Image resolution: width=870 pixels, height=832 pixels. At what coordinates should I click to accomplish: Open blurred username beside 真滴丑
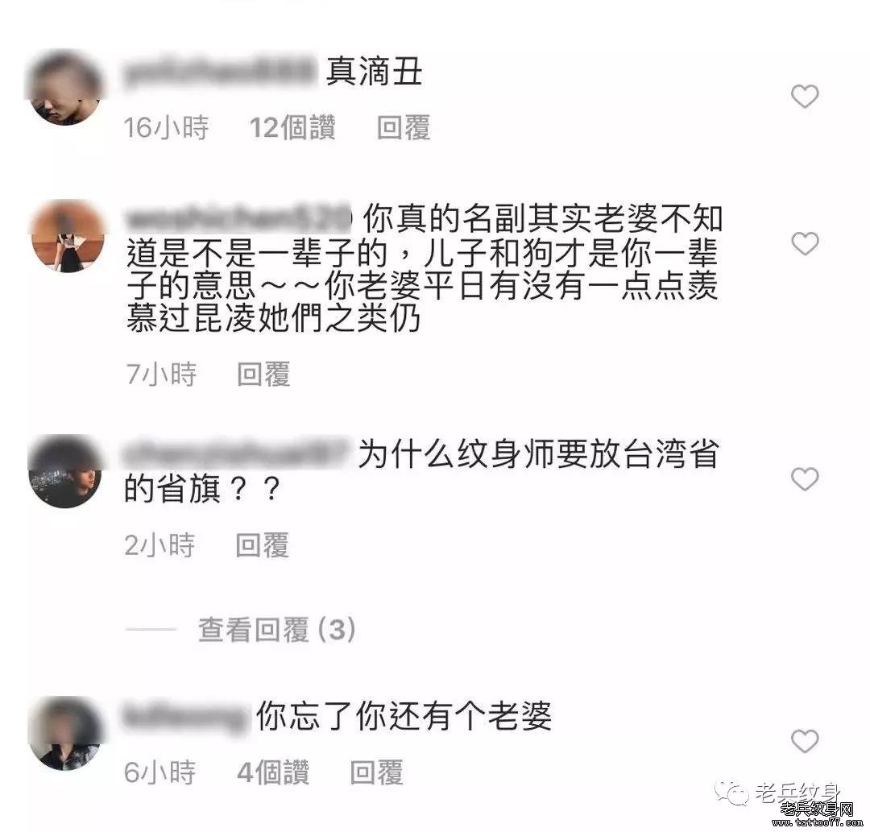pos(219,72)
